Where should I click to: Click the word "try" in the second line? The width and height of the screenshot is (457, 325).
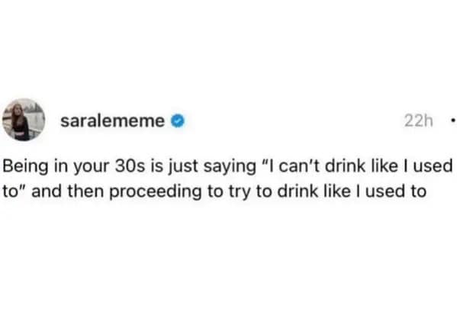point(239,193)
